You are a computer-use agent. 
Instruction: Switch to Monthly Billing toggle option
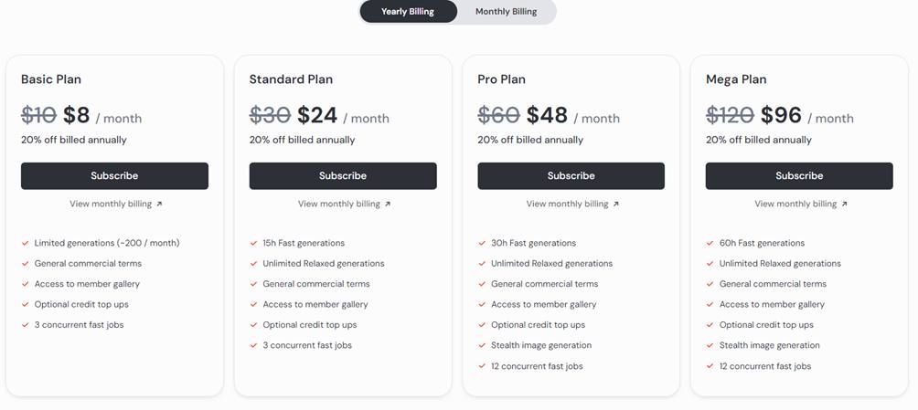pos(506,12)
